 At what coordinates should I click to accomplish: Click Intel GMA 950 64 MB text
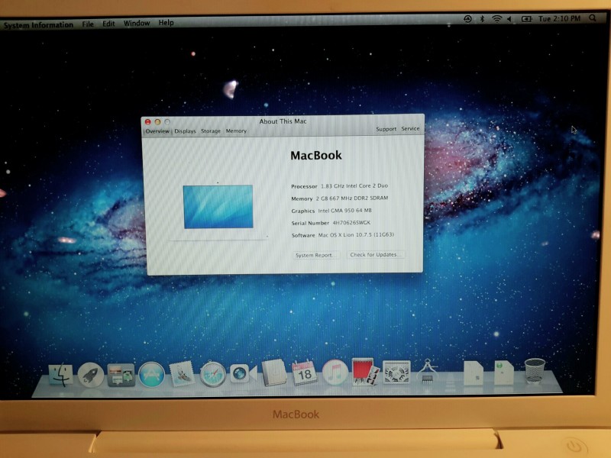[345, 211]
